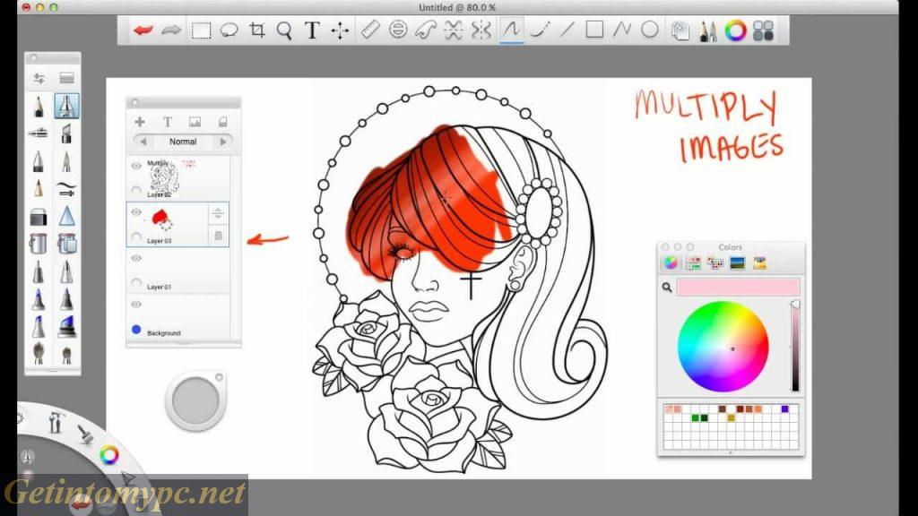This screenshot has width=918, height=516.
Task: Select the rectangular marquee selection tool
Action: [x=201, y=30]
